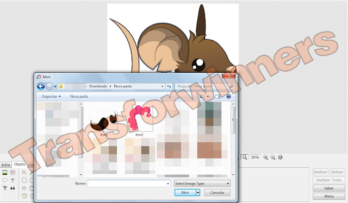Pick the star shape tool
The height and width of the screenshot is (203, 348).
24,188
